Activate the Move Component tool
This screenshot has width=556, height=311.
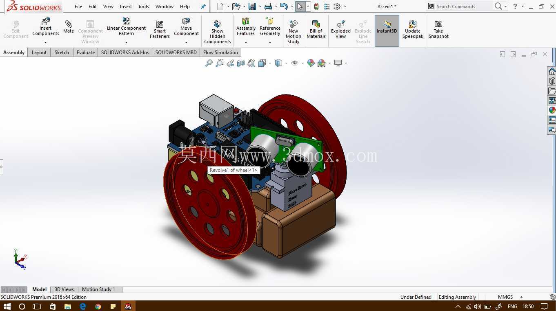186,27
